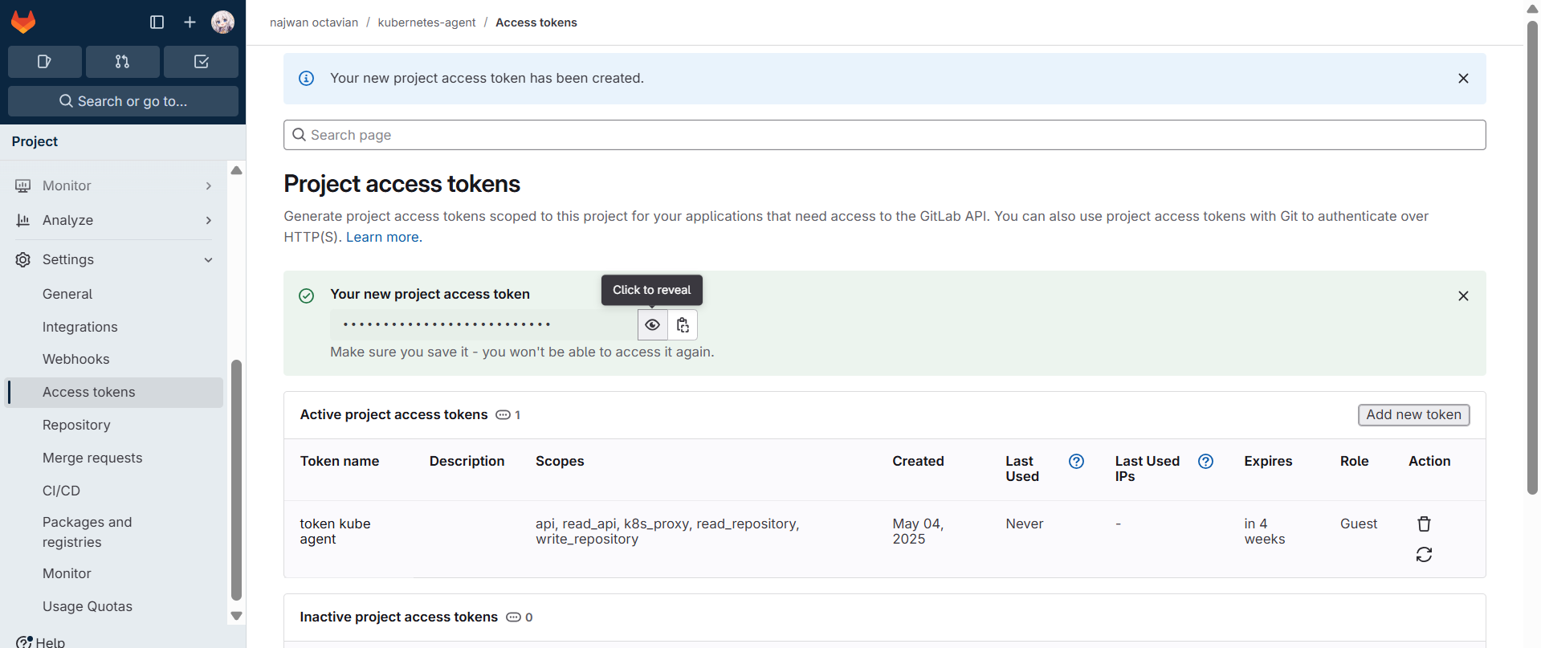Delete the token kube agent entry

[x=1424, y=524]
